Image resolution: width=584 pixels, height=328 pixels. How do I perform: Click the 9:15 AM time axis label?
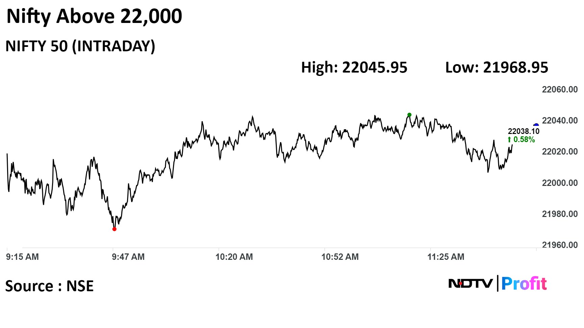tap(22, 257)
